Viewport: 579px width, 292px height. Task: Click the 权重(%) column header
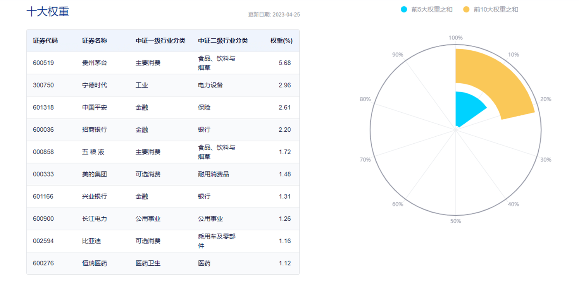281,41
